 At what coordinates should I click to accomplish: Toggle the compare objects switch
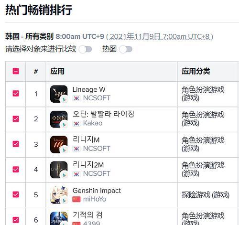(86, 49)
